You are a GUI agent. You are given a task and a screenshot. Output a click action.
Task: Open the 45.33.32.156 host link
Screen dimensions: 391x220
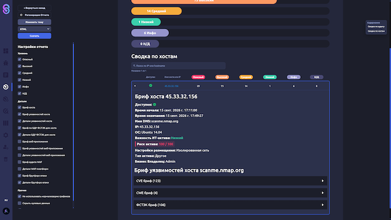171,86
